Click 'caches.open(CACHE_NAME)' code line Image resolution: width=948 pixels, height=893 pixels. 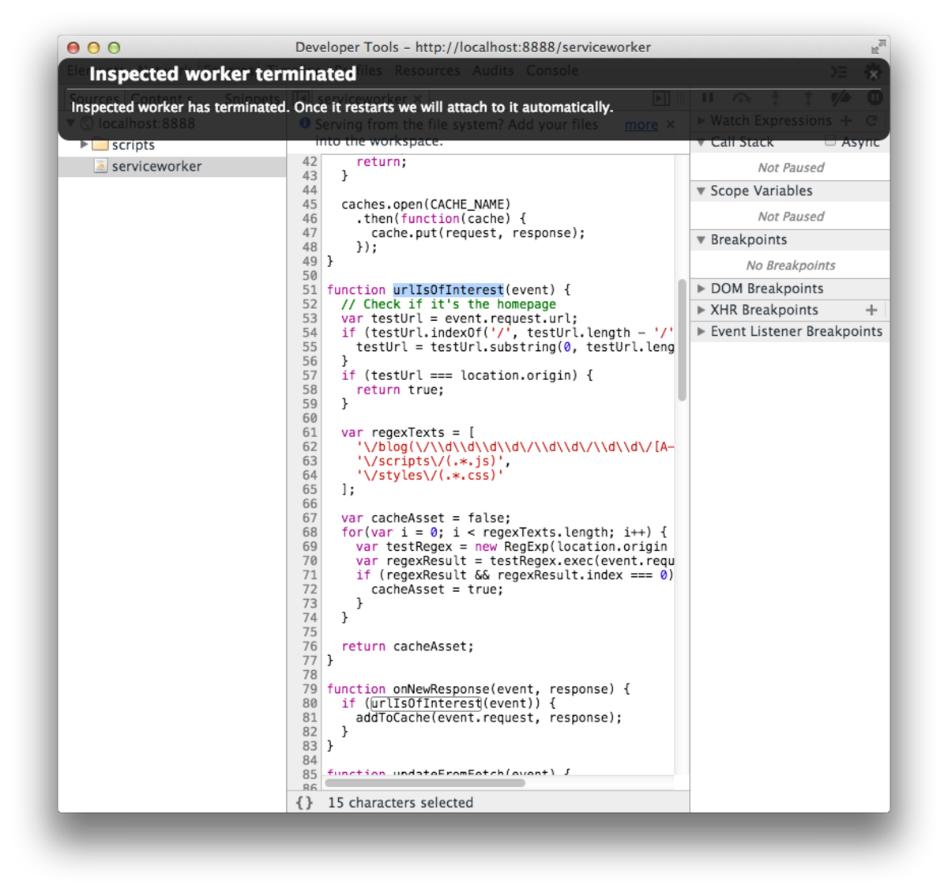tap(426, 204)
